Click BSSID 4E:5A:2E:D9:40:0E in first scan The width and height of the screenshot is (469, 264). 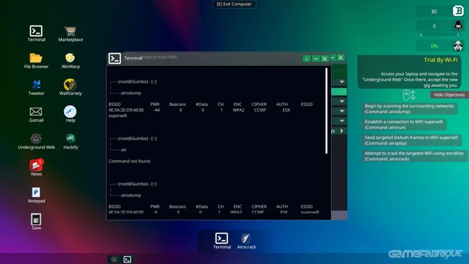point(126,110)
